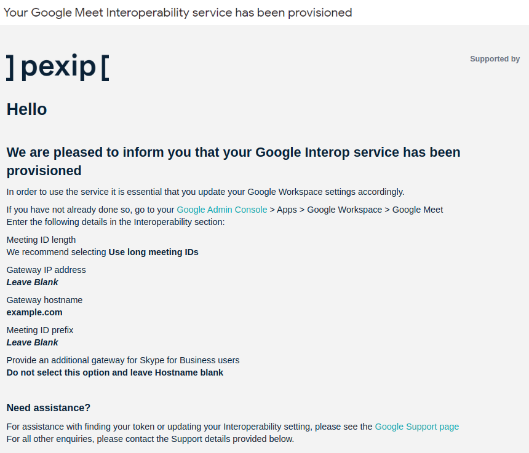Image resolution: width=529 pixels, height=453 pixels.
Task: Open the Google Admin Console link
Action: (x=221, y=210)
